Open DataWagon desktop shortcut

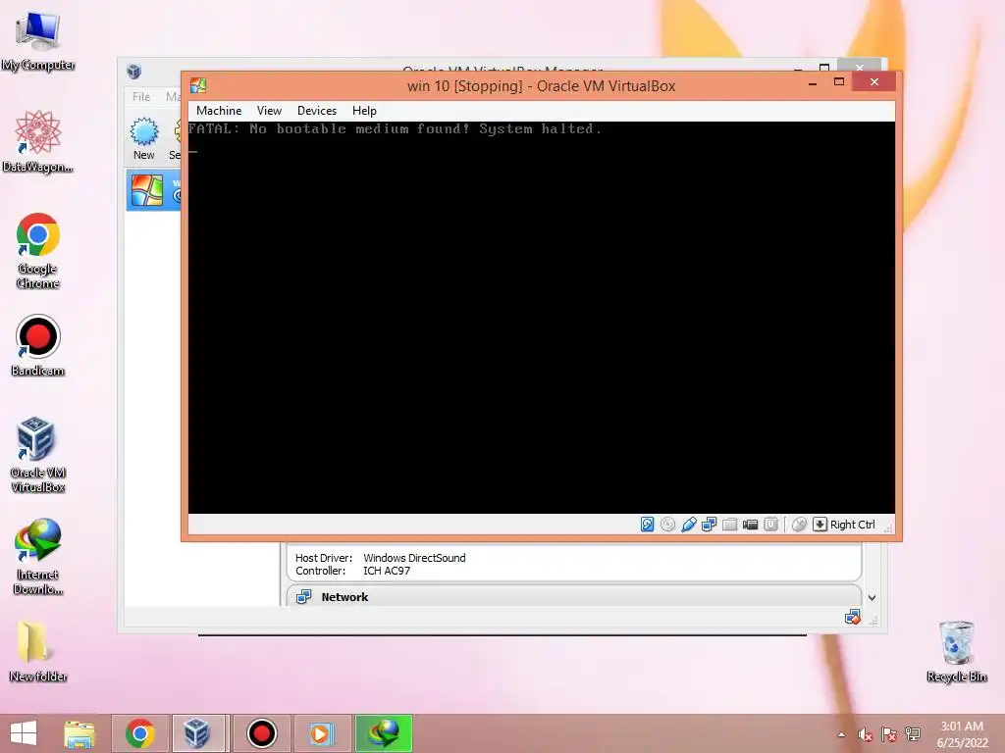(x=38, y=141)
